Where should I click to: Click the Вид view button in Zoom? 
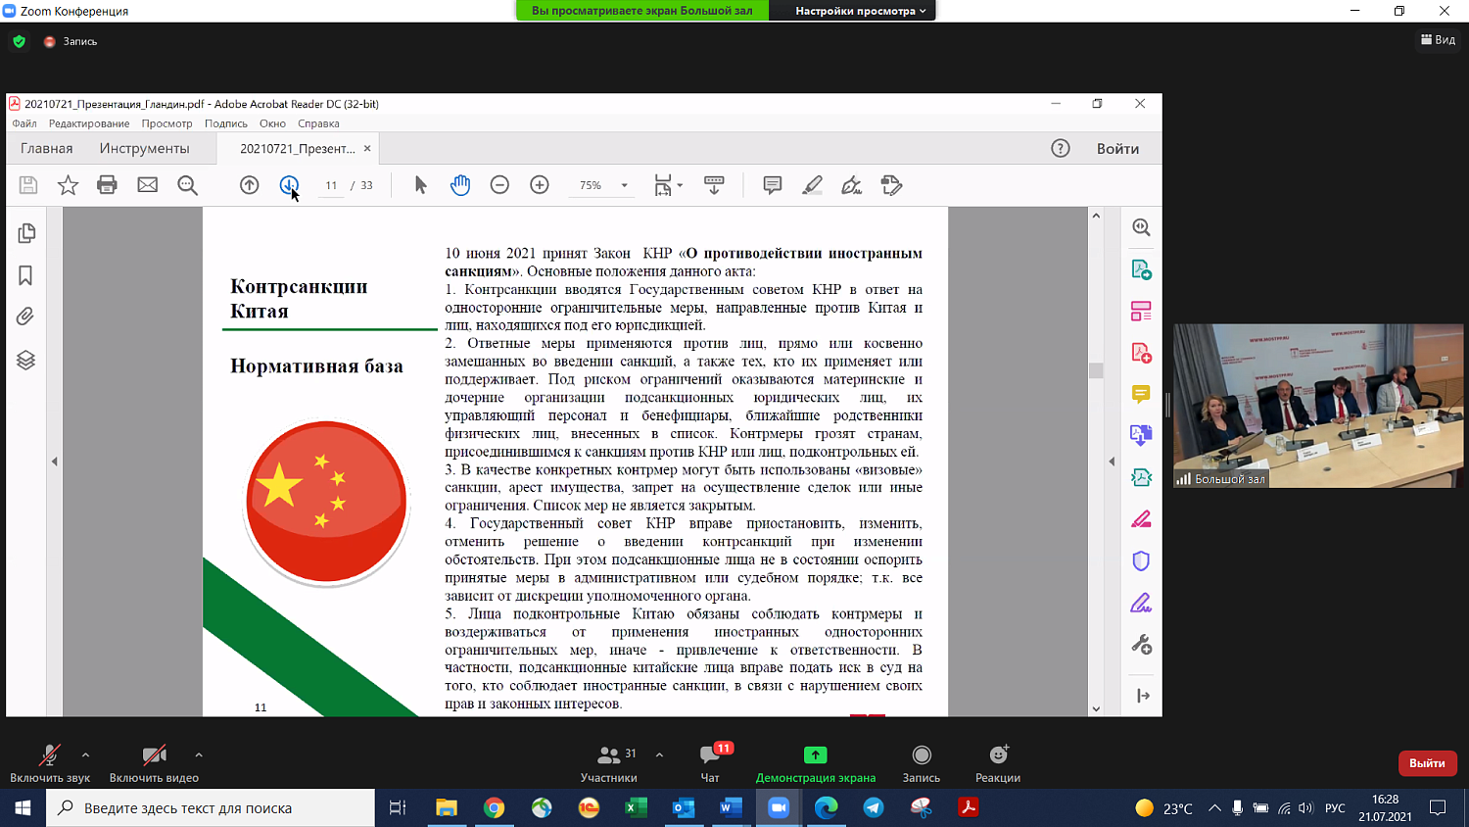[1438, 40]
